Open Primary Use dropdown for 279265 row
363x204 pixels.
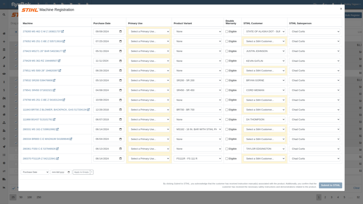click(149, 32)
